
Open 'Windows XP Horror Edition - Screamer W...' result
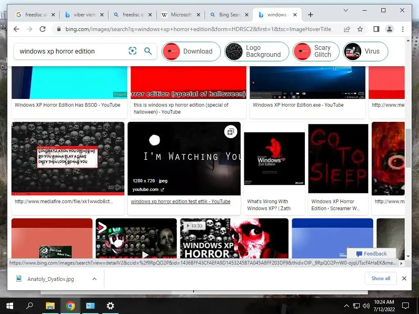coord(336,205)
